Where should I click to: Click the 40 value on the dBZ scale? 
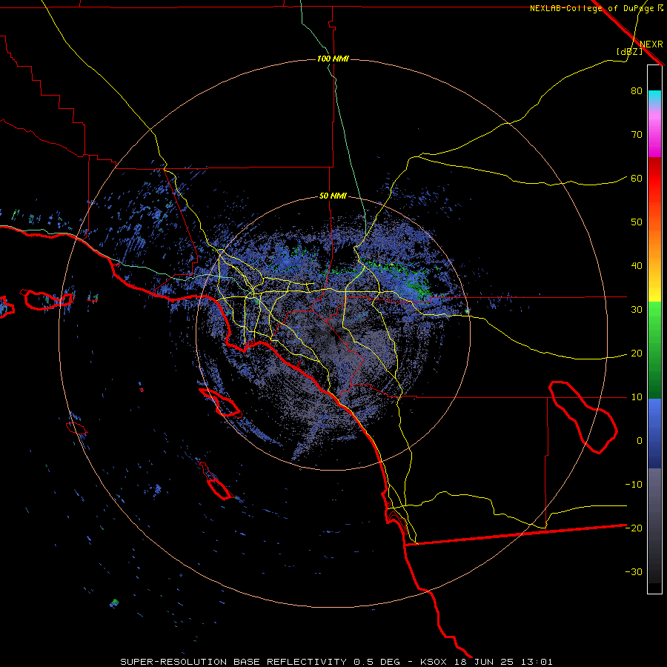[637, 266]
